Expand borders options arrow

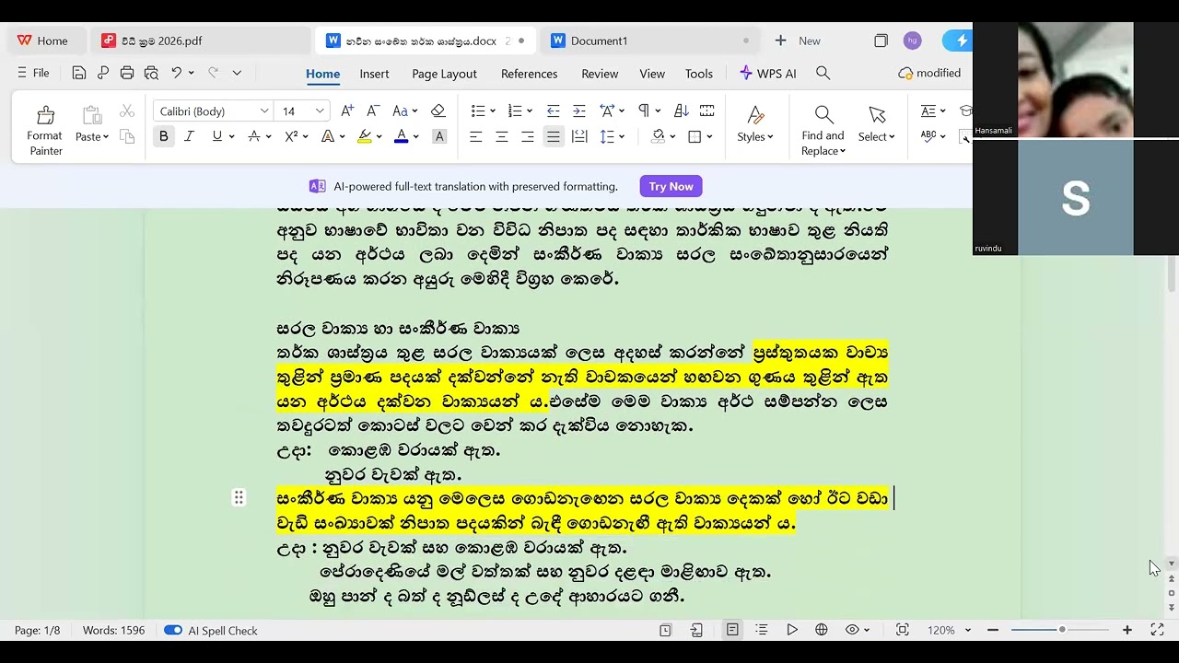click(708, 136)
